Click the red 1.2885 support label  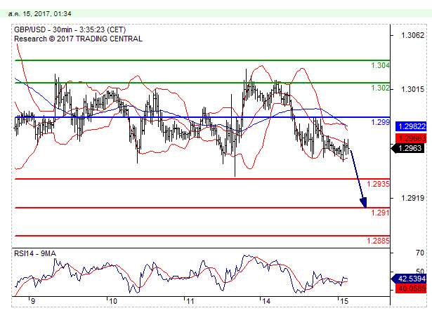click(x=379, y=241)
